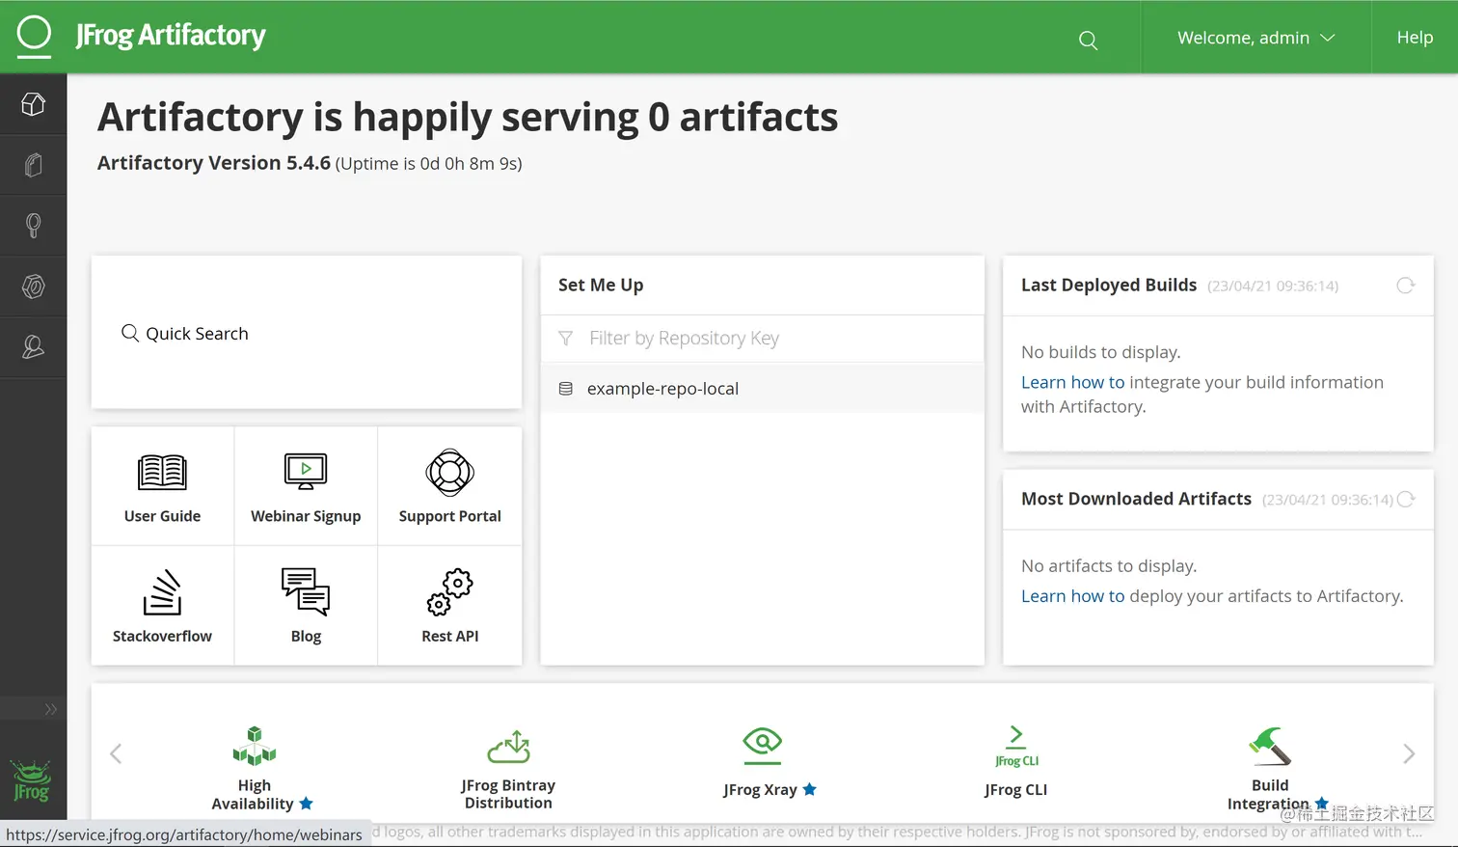Click the Filter by Repository Key field
Viewport: 1458px width, 847px height.
coord(762,339)
